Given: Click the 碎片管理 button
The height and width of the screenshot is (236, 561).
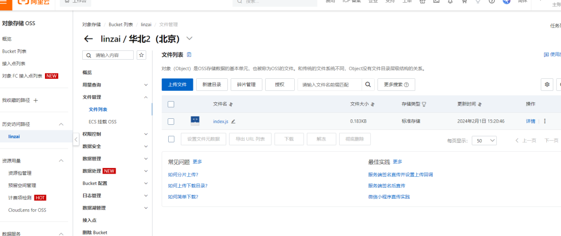Looking at the screenshot, I should 246,85.
